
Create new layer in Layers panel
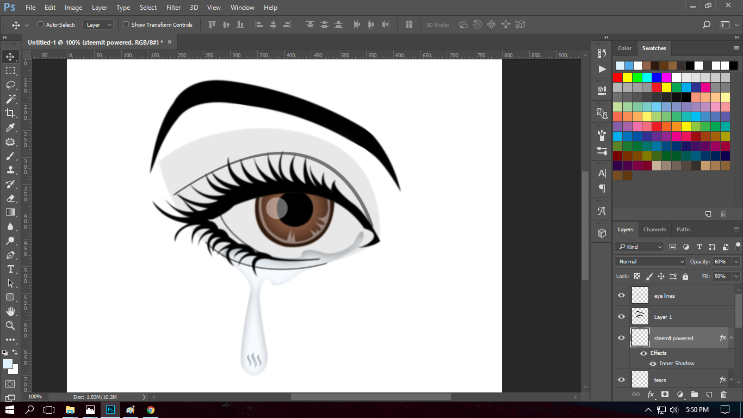coord(709,394)
